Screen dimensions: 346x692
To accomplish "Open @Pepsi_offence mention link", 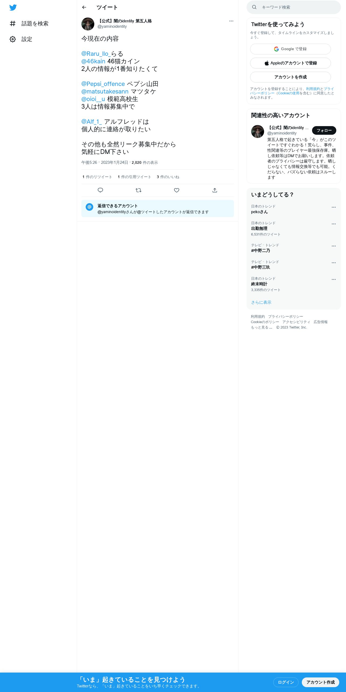I will (x=103, y=84).
